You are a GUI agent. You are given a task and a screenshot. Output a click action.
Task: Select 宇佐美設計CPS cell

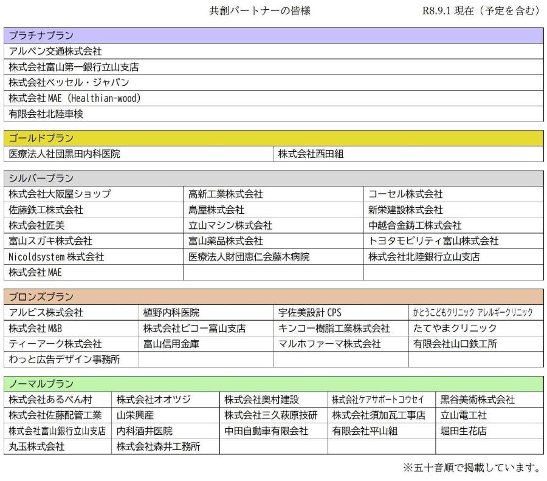(x=341, y=313)
